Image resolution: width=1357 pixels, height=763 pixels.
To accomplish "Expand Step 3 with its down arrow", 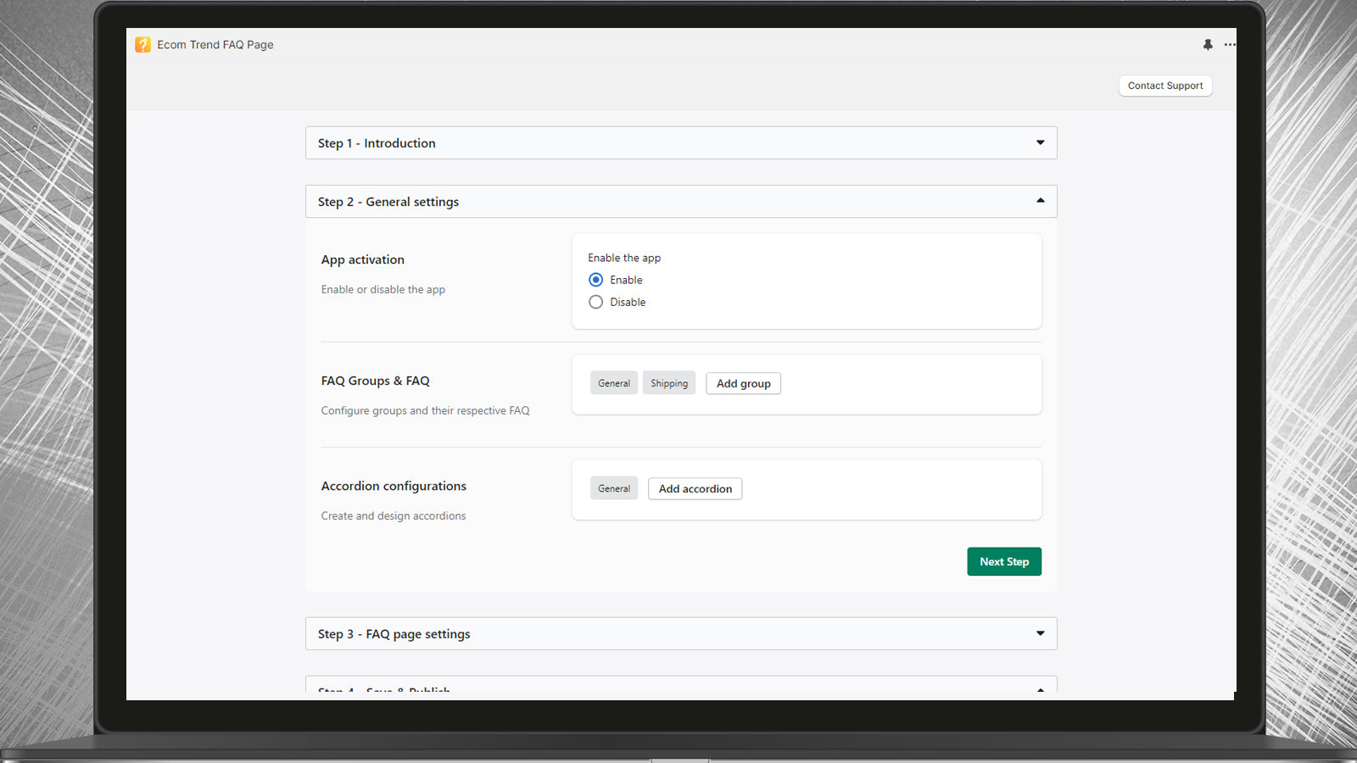I will click(1040, 633).
